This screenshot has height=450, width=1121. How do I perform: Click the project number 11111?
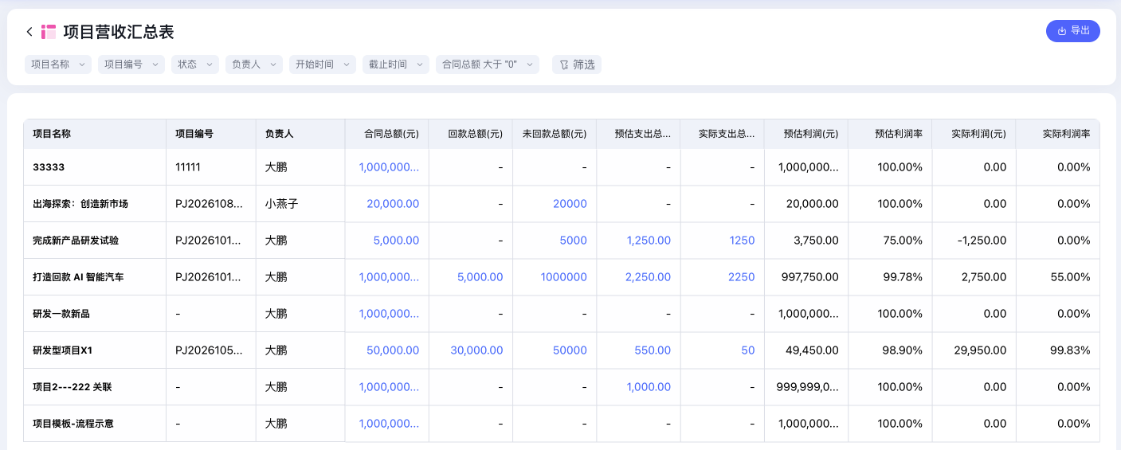point(188,167)
